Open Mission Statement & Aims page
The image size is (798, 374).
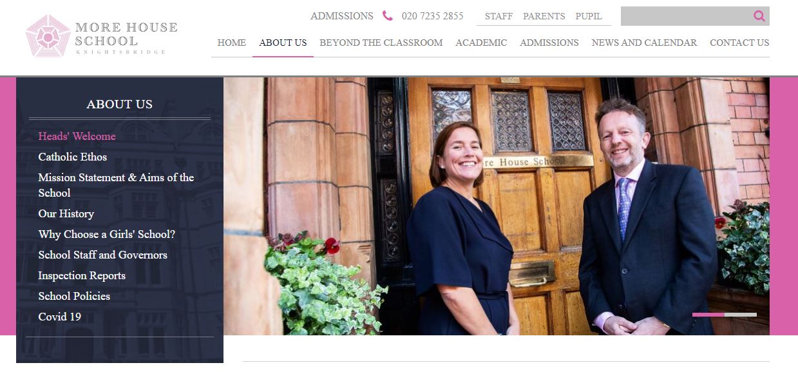click(116, 185)
